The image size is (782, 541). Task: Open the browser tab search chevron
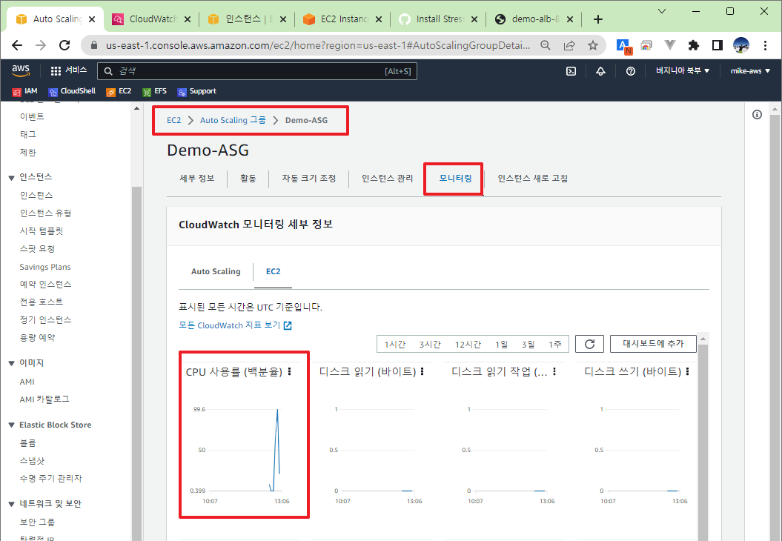click(x=662, y=11)
